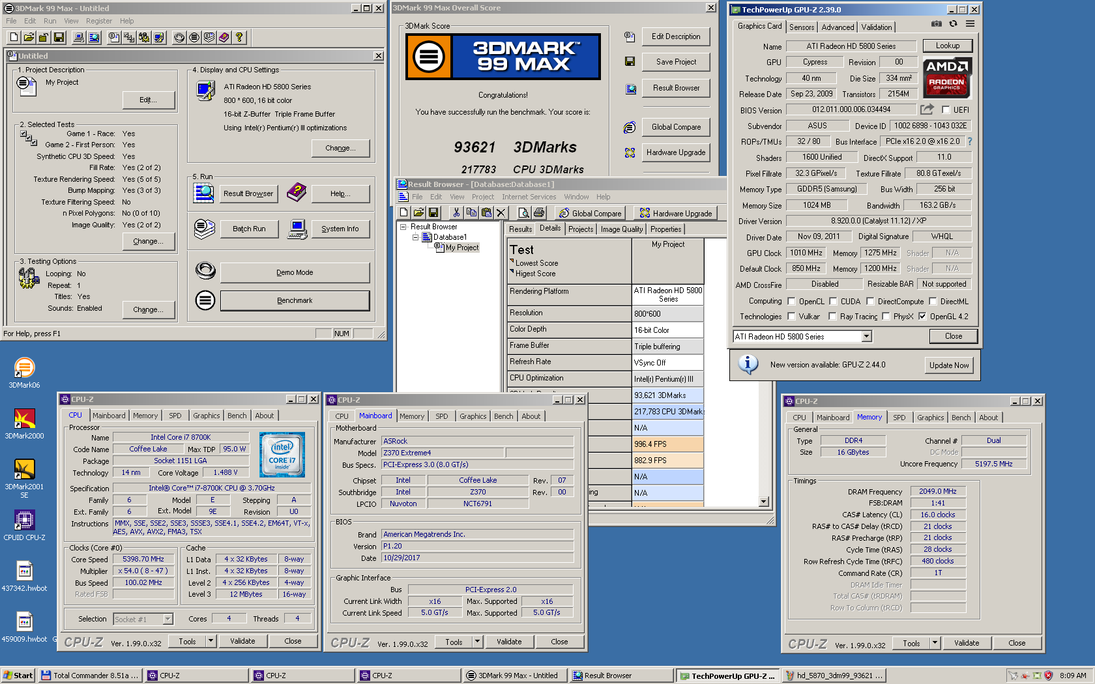
Task: Select My Project in the database tree
Action: click(462, 248)
